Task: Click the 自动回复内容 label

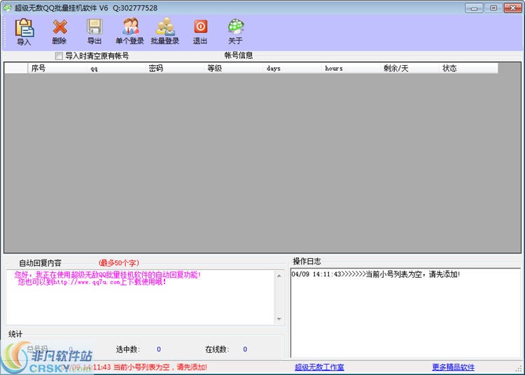Action: point(40,263)
